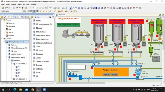Screen dimensions: 165x92
Task: Expand the OTB1S0DM9LP_2 tree node
Action: pos(11,79)
